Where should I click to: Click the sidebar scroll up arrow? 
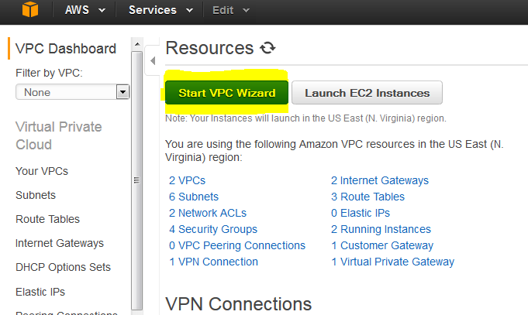(x=136, y=44)
